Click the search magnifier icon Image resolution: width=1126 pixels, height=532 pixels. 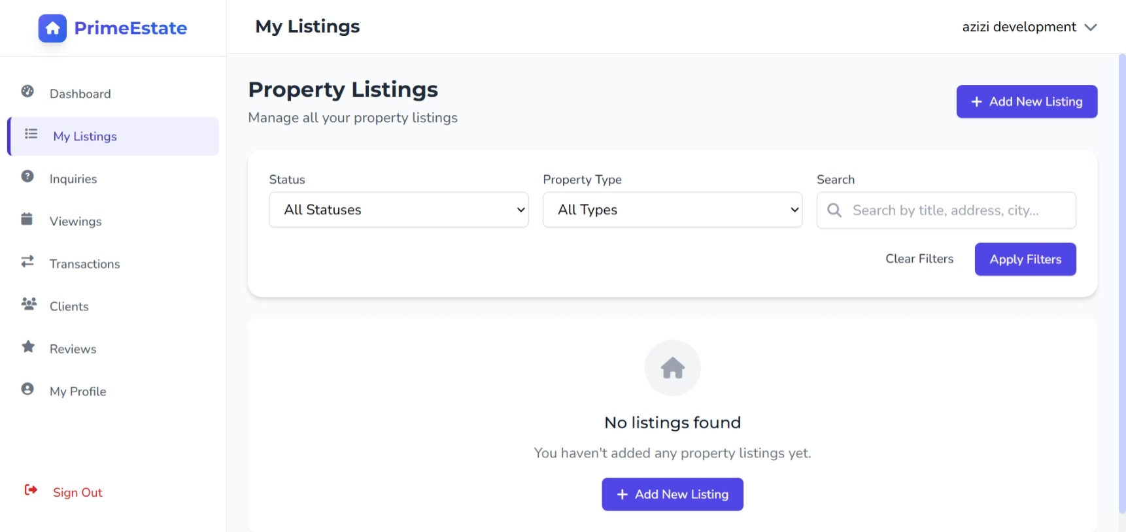pos(834,210)
